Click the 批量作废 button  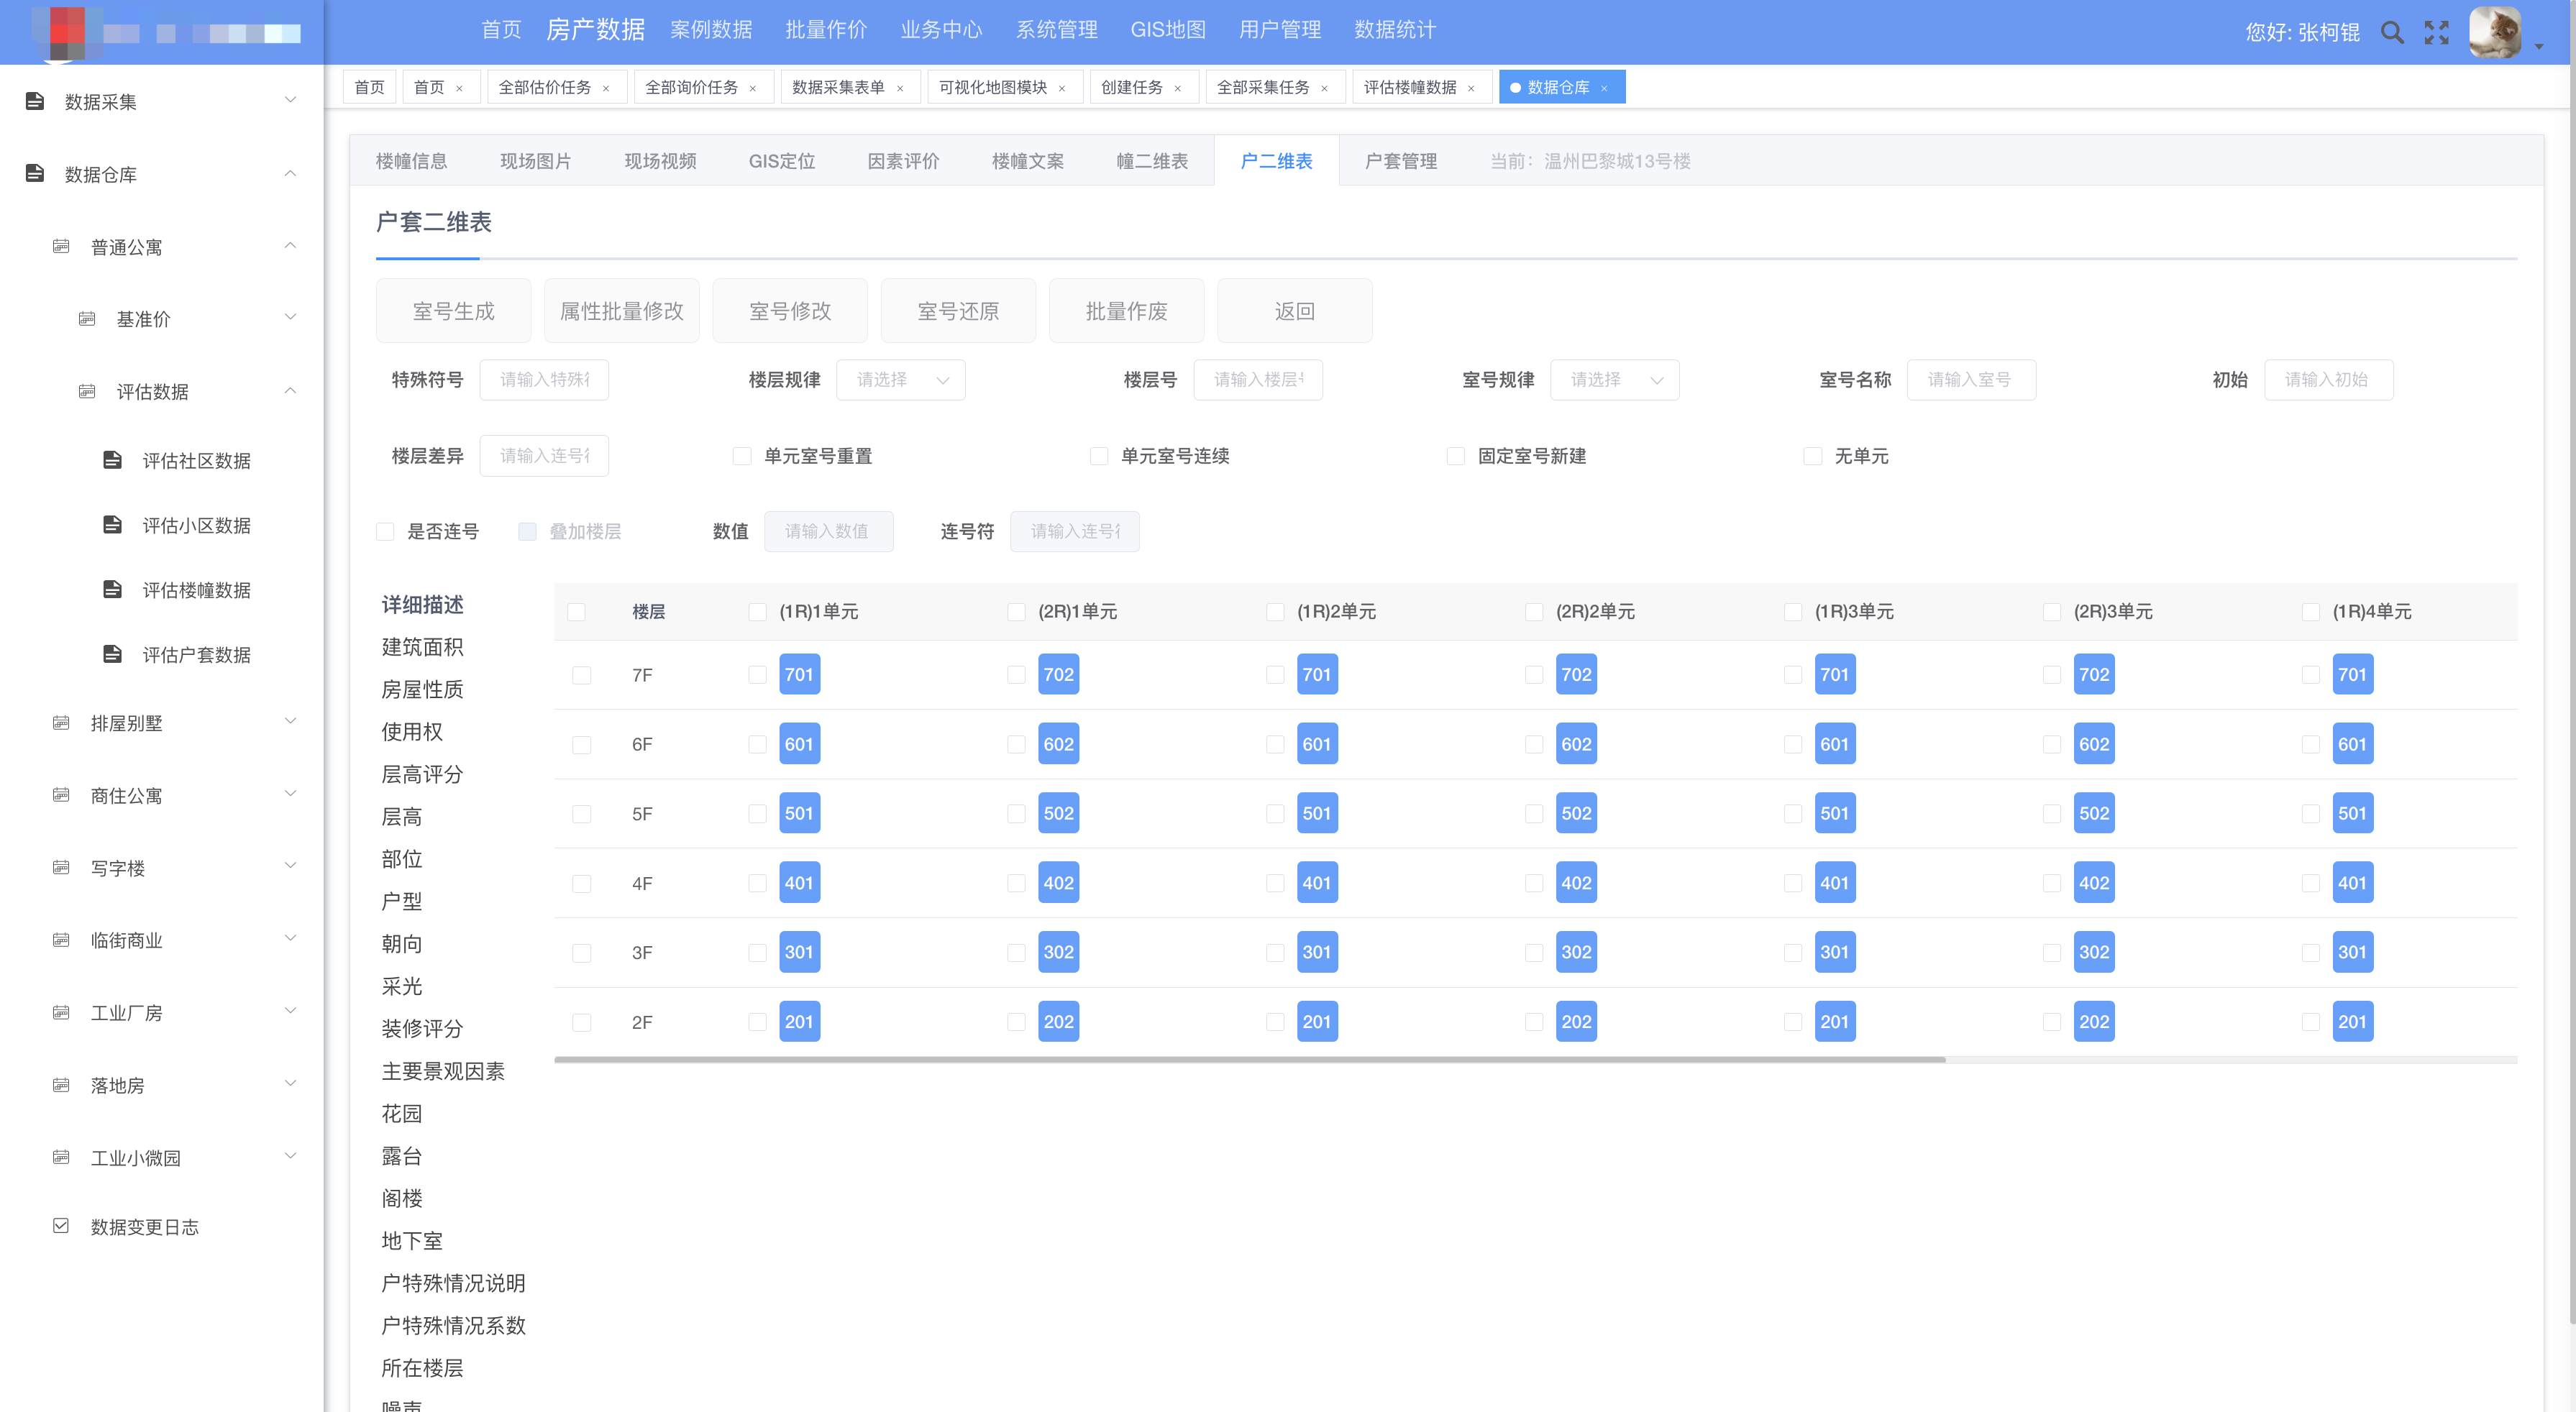click(1127, 311)
